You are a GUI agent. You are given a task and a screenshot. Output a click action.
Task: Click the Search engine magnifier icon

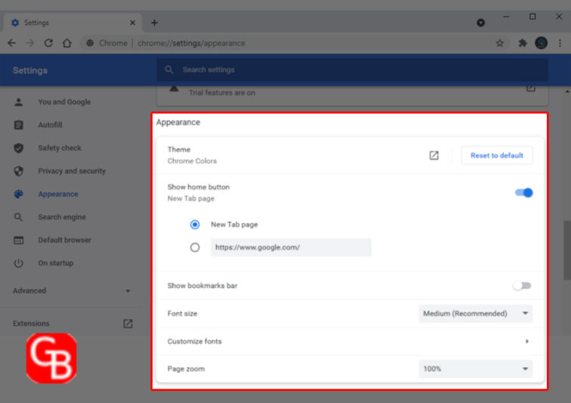(x=19, y=217)
